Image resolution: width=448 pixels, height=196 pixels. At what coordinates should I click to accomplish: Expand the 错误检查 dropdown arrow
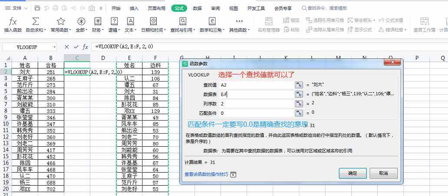405,30
